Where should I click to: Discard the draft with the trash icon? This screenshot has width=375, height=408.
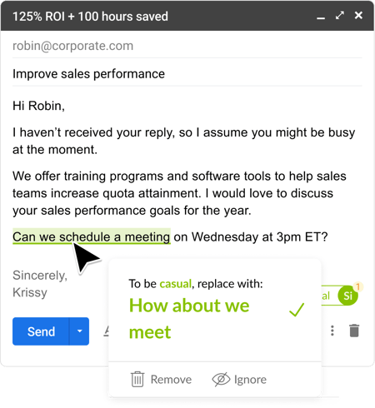click(354, 331)
